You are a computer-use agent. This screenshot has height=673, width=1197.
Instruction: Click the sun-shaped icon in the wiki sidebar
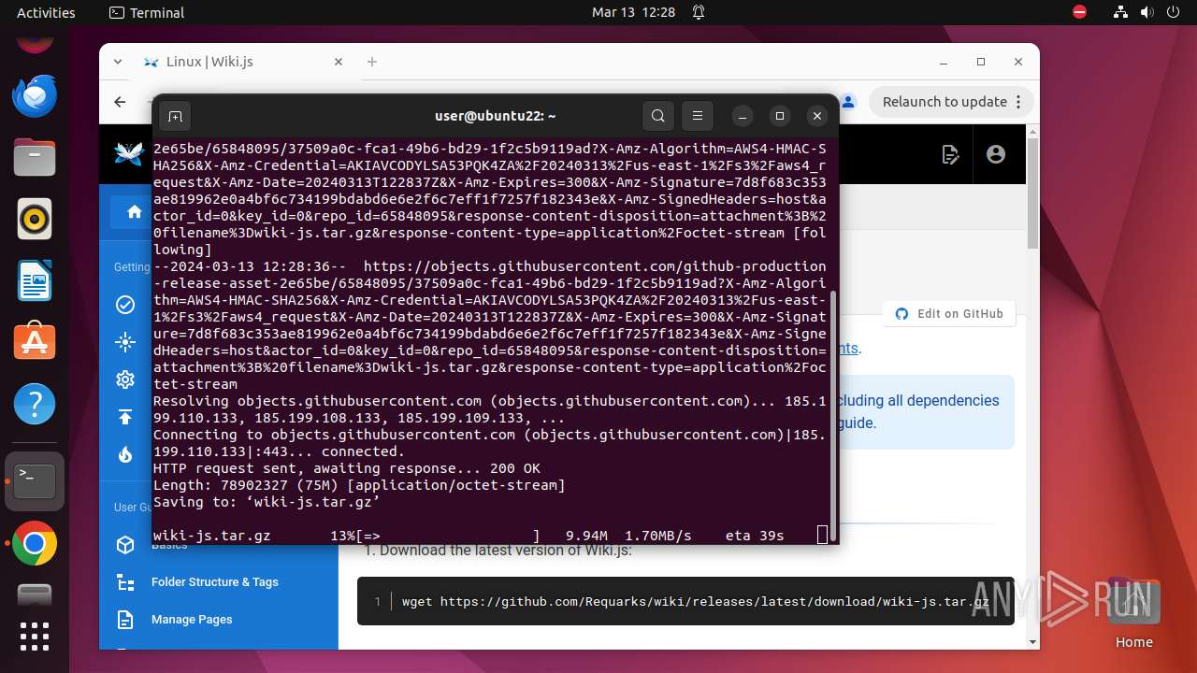[125, 342]
